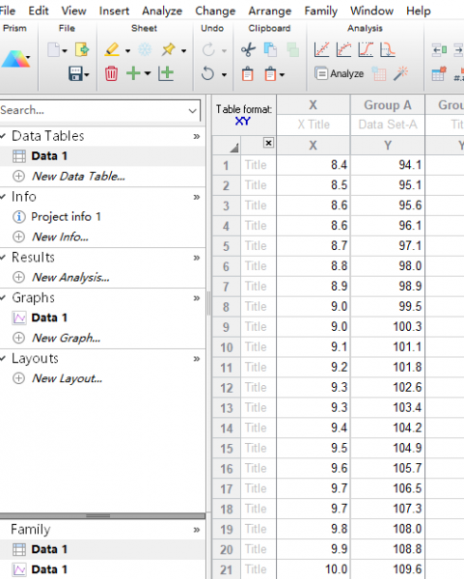Open the Paste Special dropdown arrow
Screen dimensions: 464x579
tap(282, 75)
